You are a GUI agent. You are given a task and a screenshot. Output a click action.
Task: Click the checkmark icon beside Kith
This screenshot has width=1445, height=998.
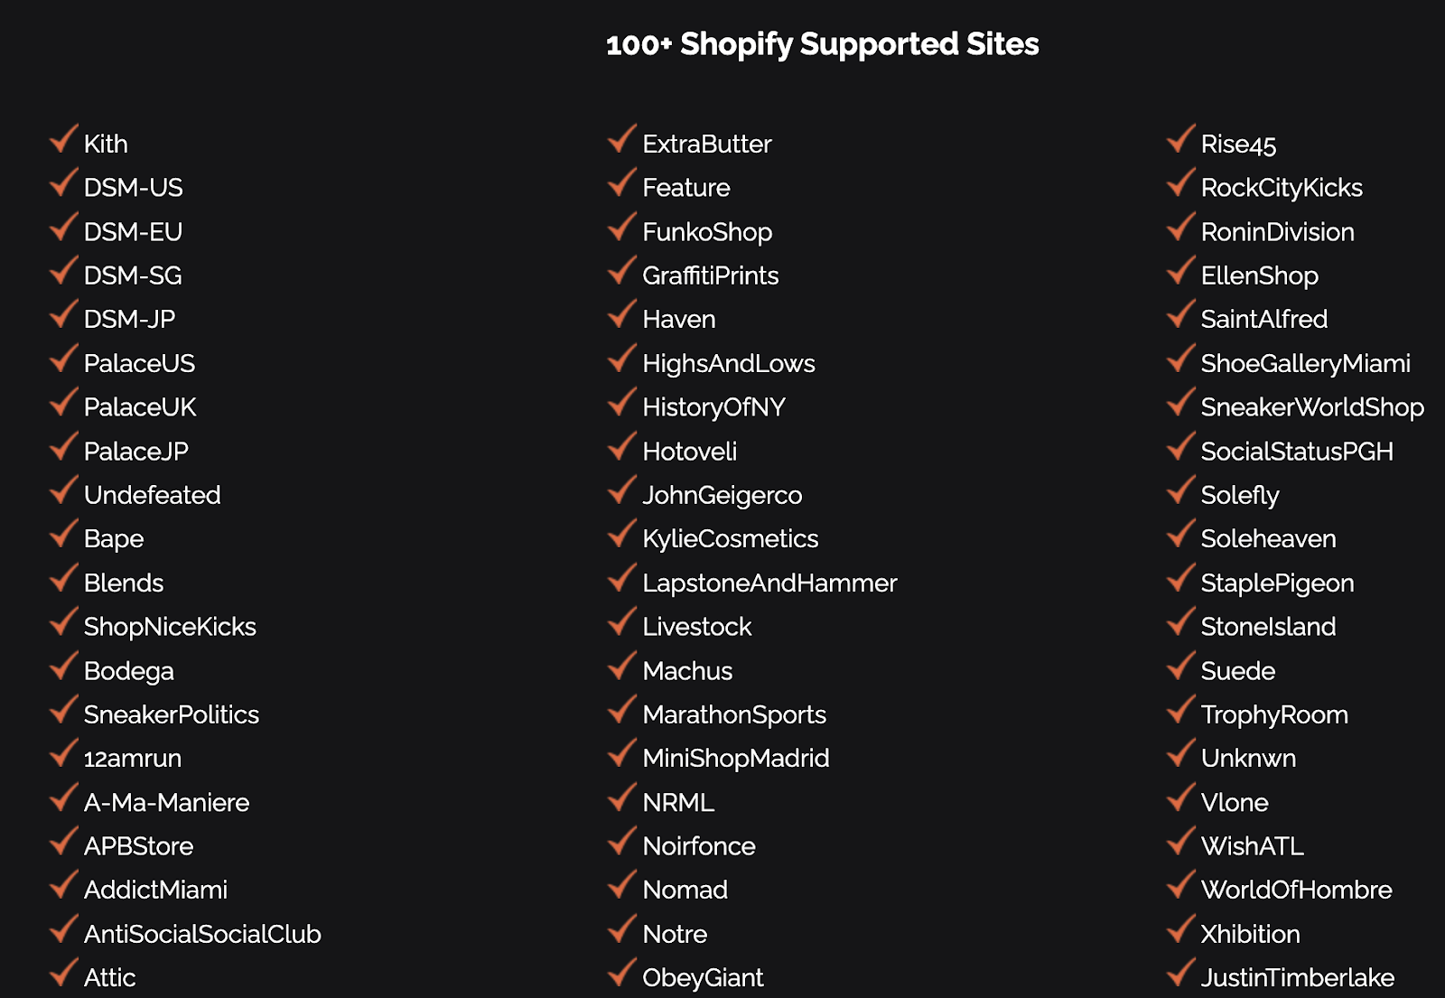tap(64, 139)
